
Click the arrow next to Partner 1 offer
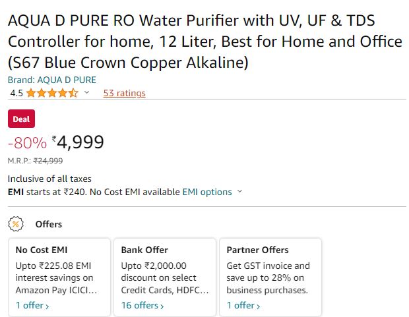coord(258,306)
